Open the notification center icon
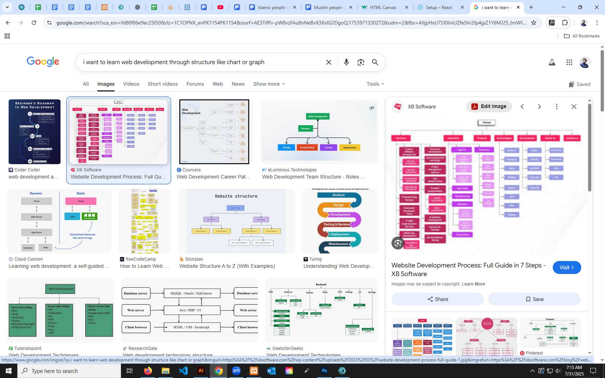The image size is (605, 378). coord(593,371)
